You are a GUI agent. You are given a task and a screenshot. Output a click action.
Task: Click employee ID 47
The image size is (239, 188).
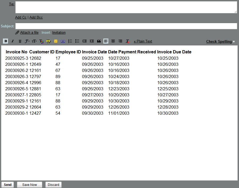[58, 64]
